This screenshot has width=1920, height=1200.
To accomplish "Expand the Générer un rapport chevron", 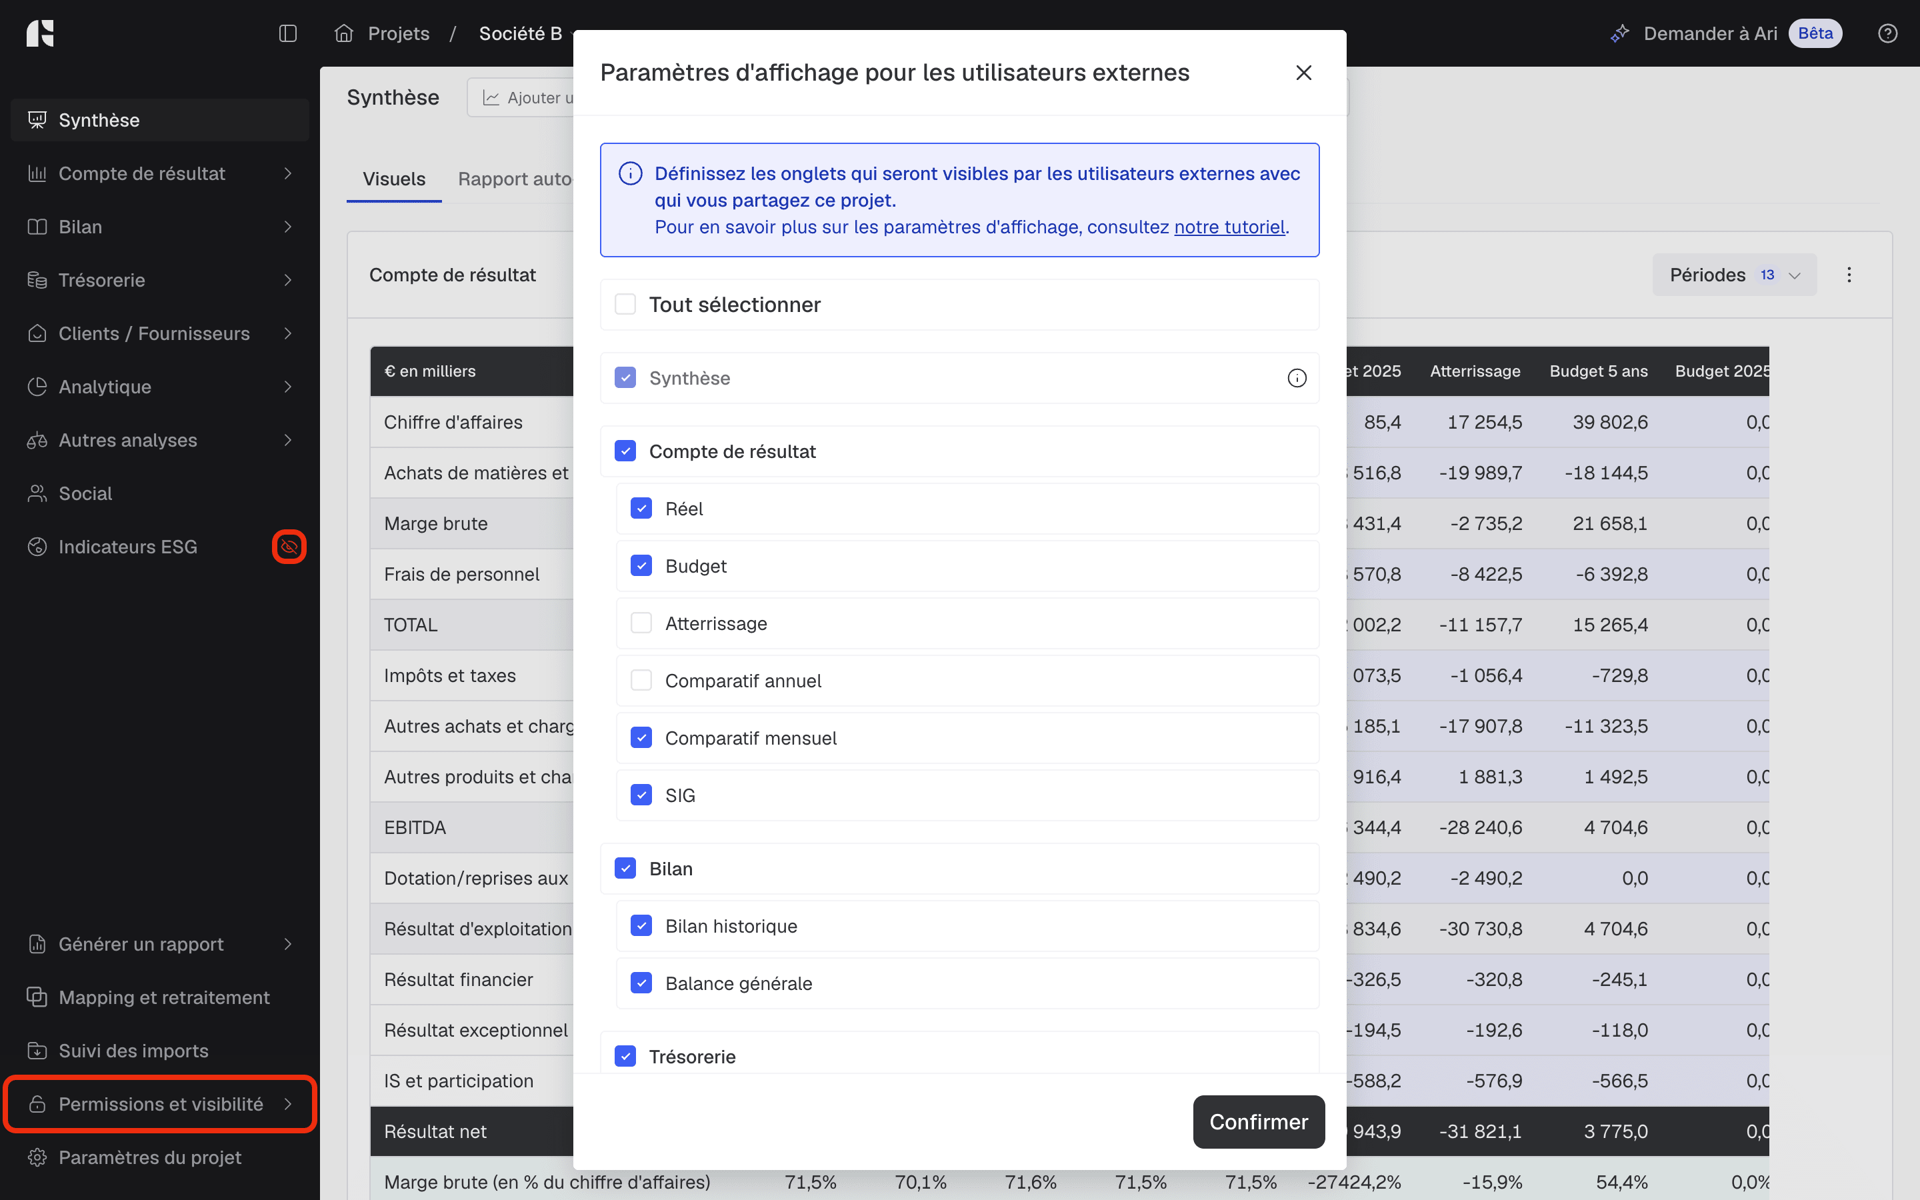I will point(288,945).
